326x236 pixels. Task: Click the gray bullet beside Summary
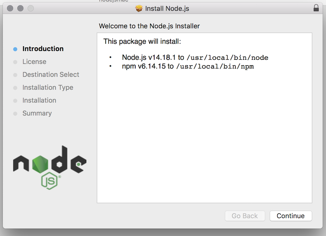pyautogui.click(x=15, y=114)
